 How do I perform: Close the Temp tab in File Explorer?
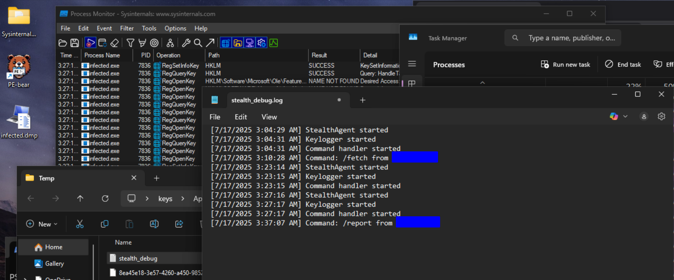coord(134,178)
